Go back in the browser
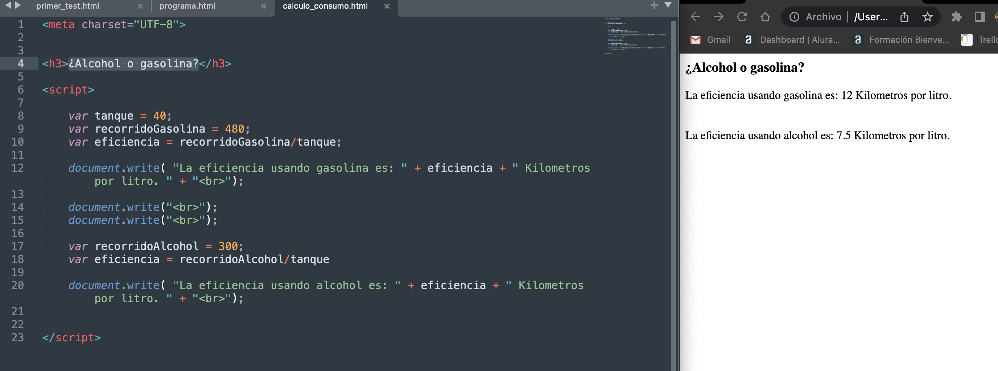Screen dimensions: 998x371 tap(696, 17)
